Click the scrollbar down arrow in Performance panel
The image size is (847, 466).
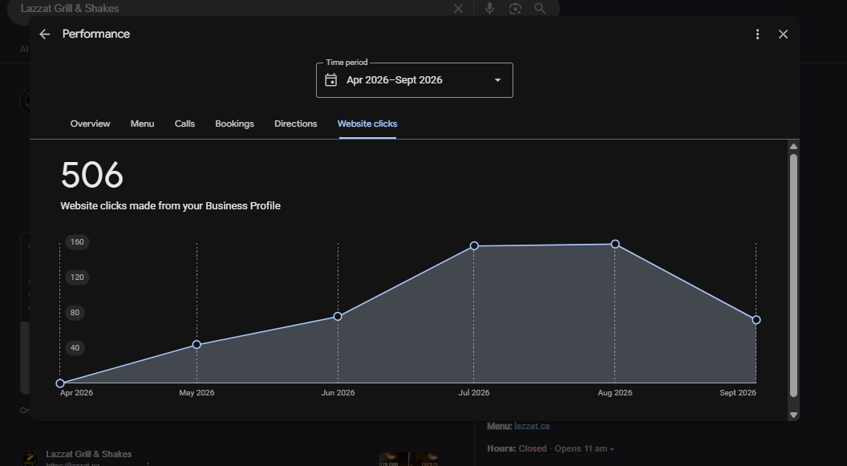click(793, 415)
